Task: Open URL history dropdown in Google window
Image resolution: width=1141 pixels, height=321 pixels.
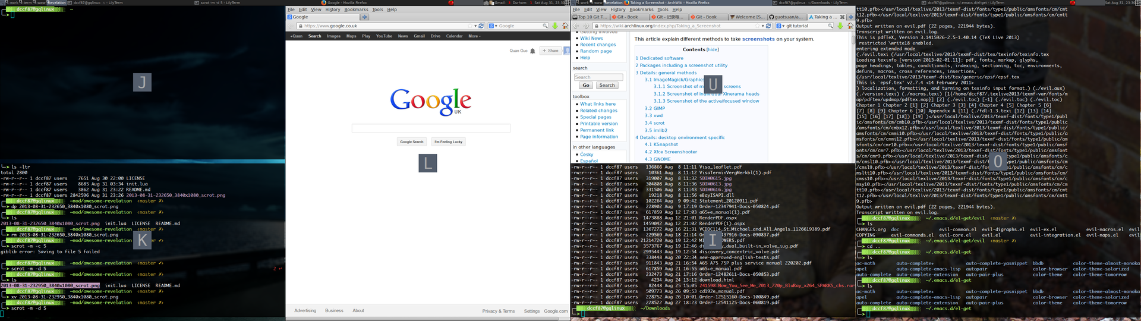Action: coord(475,26)
